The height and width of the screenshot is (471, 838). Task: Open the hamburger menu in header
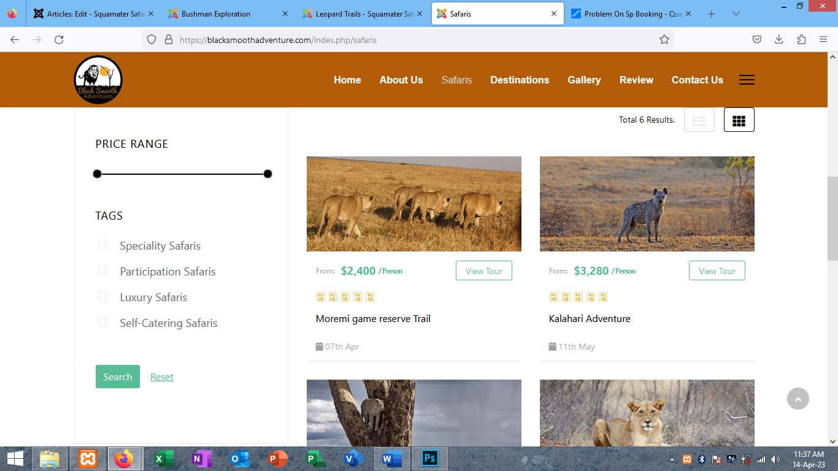(x=746, y=80)
